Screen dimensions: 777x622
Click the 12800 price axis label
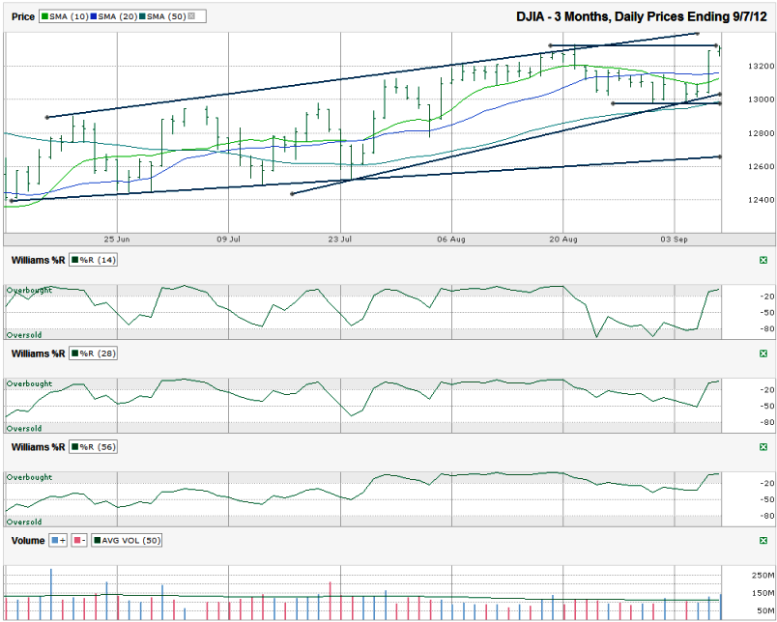762,133
